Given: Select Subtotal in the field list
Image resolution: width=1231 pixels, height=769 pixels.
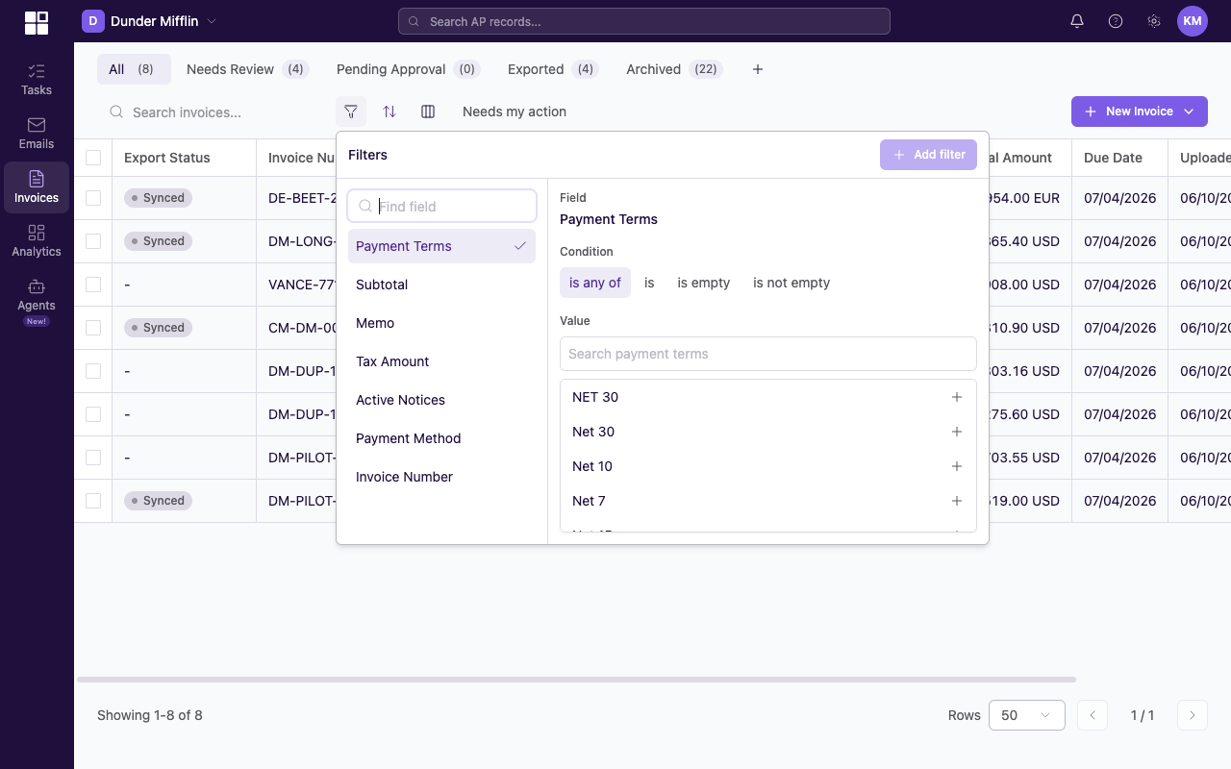Looking at the screenshot, I should (x=441, y=285).
